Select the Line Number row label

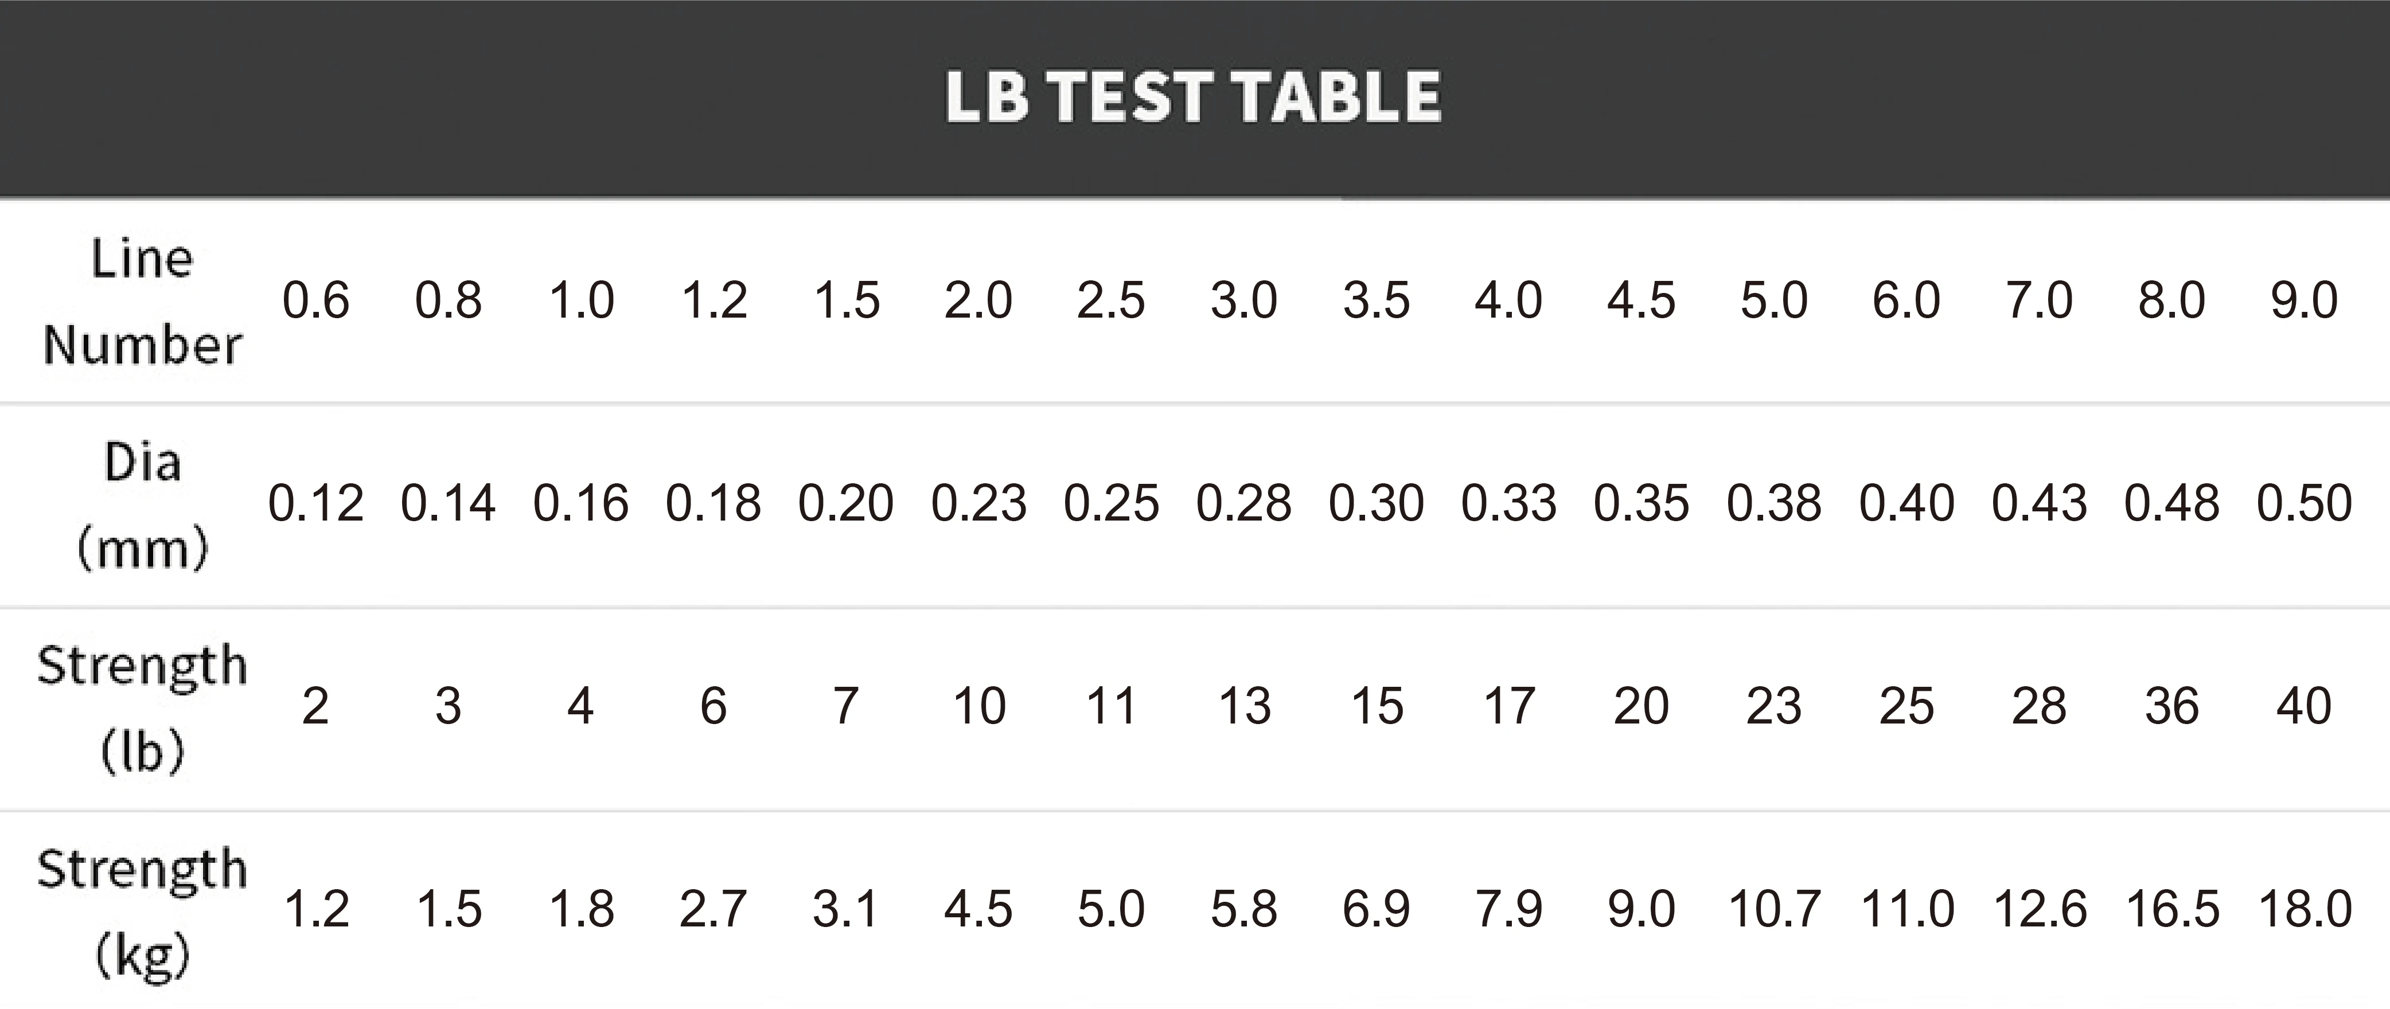pyautogui.click(x=142, y=302)
